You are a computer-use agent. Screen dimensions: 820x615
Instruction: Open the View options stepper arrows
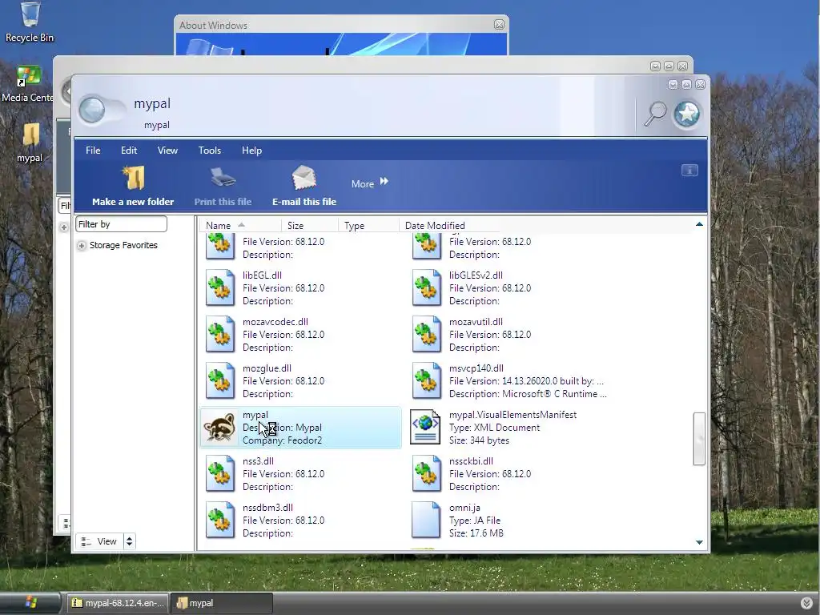[x=129, y=541]
